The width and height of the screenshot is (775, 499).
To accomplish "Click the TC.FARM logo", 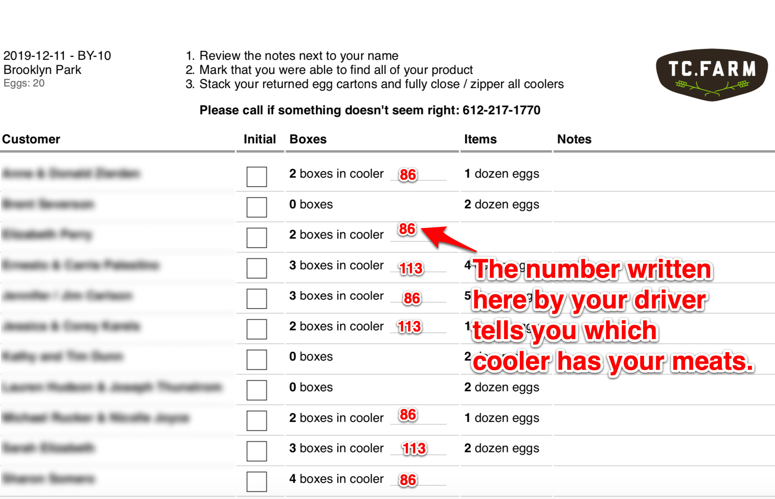I will point(712,75).
